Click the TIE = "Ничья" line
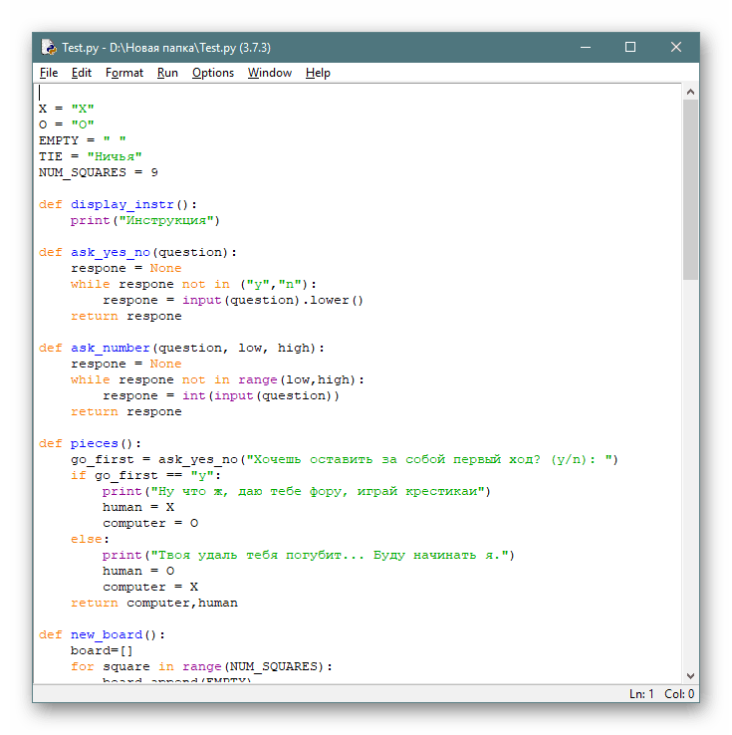Screen dimensions: 732x735 90,156
